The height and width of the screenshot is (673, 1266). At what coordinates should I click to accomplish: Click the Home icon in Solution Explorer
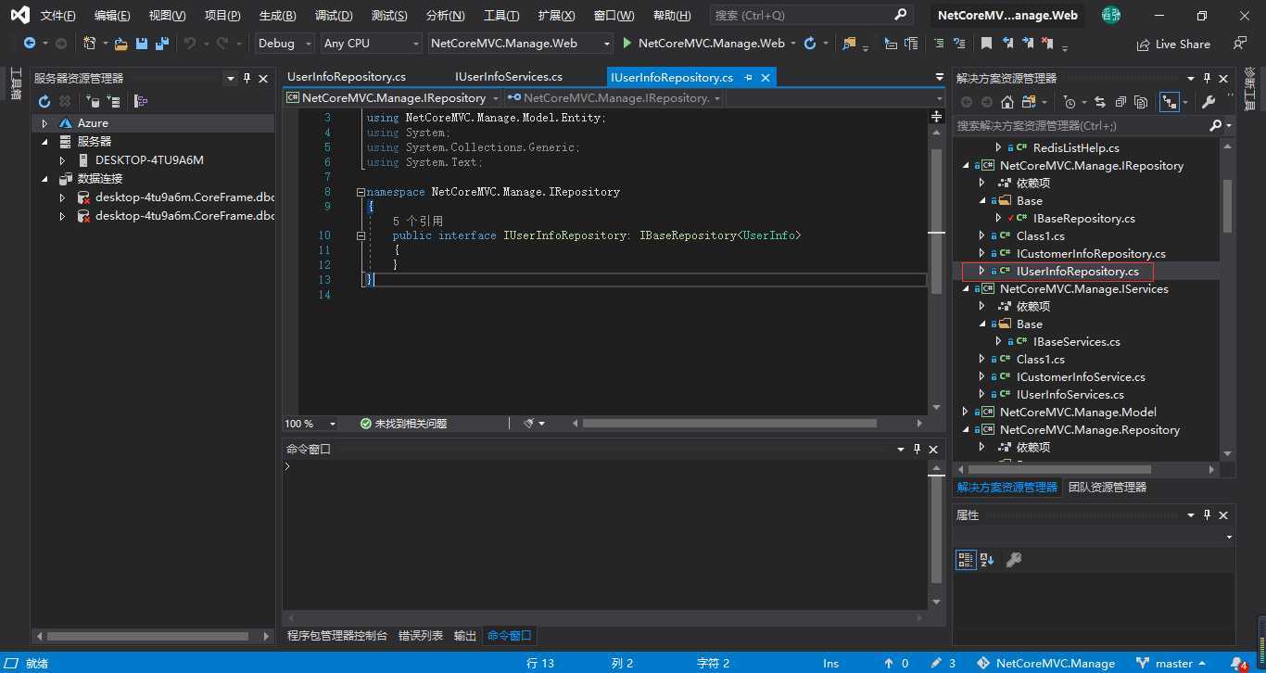coord(1007,102)
